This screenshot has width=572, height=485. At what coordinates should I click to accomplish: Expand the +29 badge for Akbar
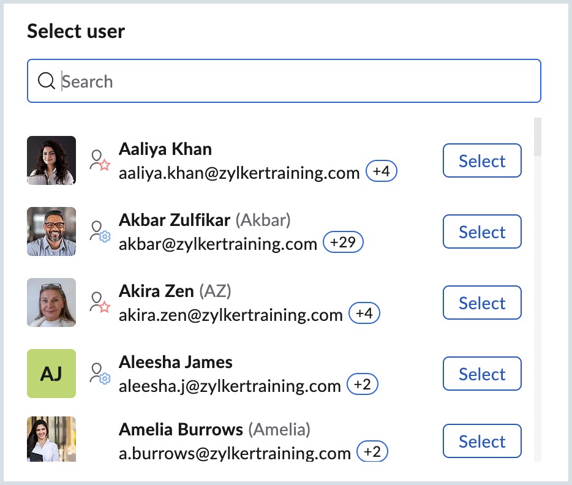343,243
